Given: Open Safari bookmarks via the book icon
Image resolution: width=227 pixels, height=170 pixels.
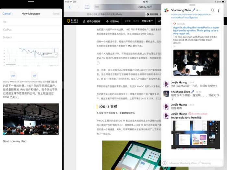Looking at the screenshot, I should point(87,7).
